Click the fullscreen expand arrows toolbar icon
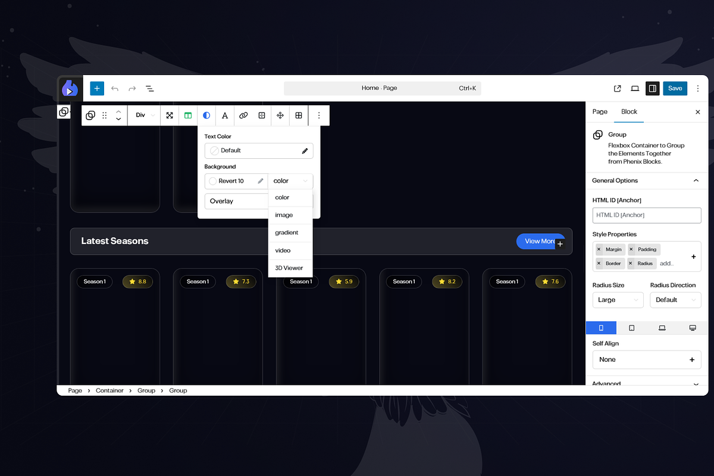 pos(170,115)
